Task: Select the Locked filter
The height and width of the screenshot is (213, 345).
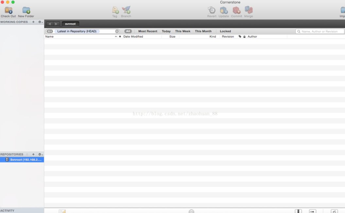Action: tap(225, 31)
